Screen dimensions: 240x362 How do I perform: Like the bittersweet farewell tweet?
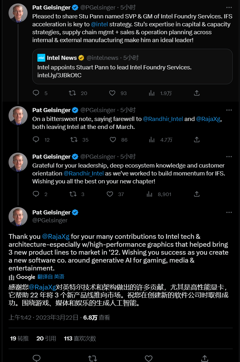click(x=112, y=140)
